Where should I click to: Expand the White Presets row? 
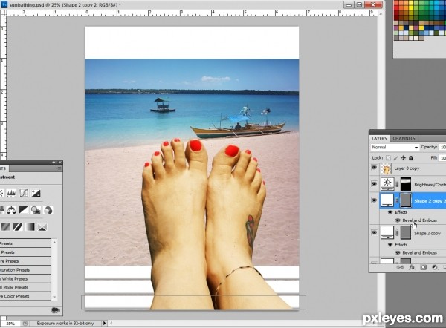[25, 278]
